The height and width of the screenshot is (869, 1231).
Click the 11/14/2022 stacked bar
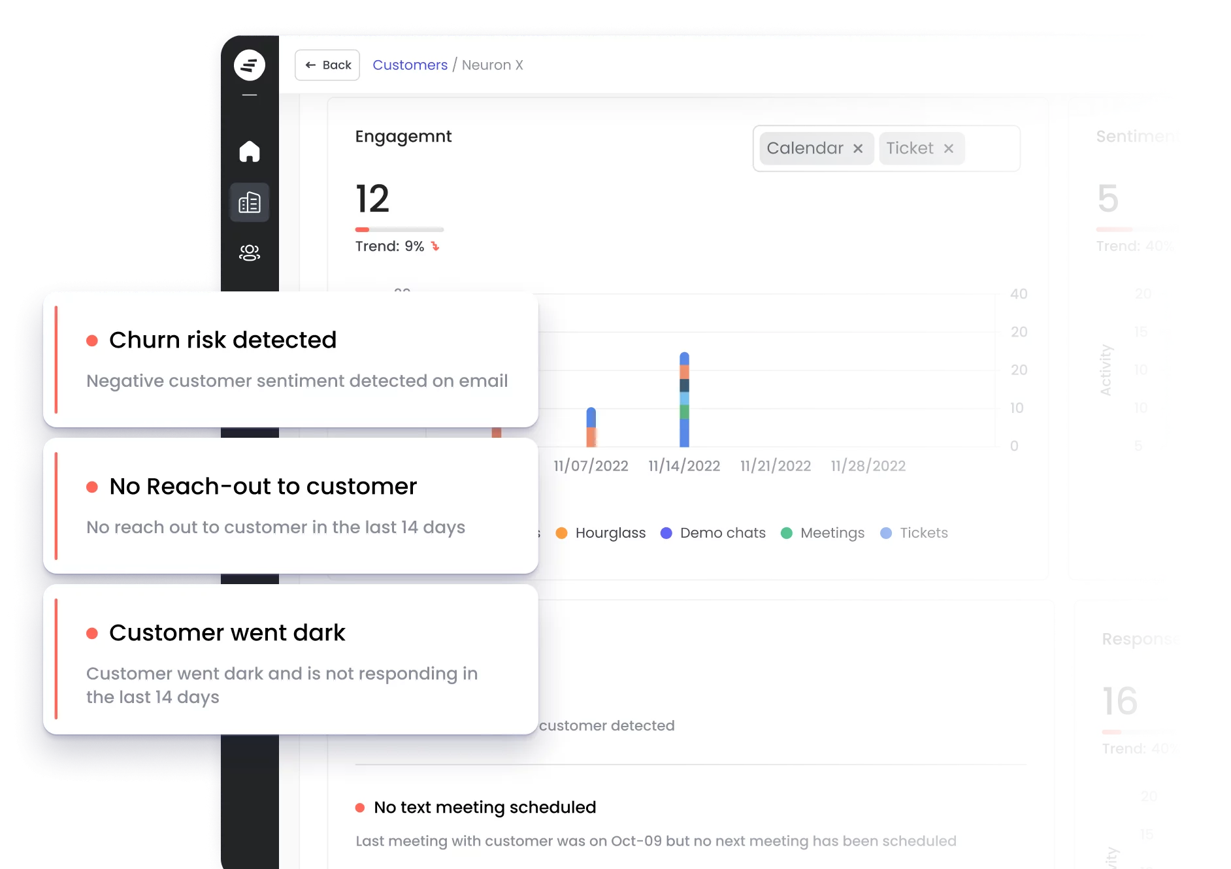click(x=684, y=400)
